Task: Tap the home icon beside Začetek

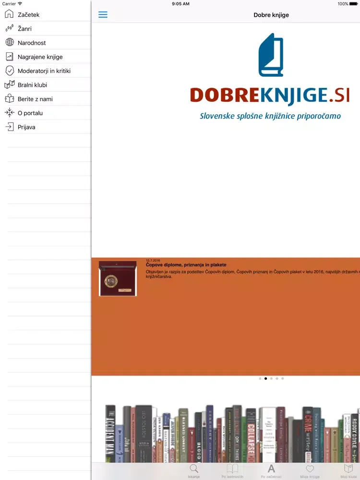Action: click(x=10, y=14)
